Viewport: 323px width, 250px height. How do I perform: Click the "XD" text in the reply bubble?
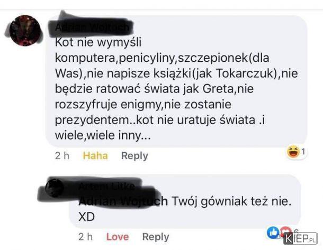pyautogui.click(x=86, y=217)
